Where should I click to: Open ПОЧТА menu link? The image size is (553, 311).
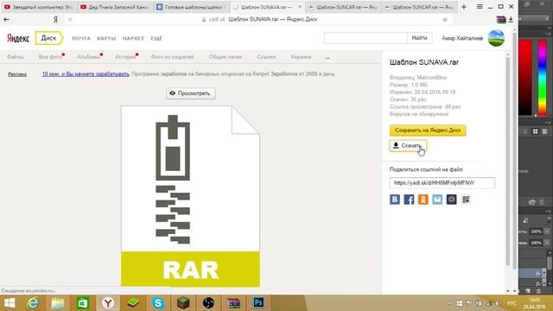click(x=81, y=38)
